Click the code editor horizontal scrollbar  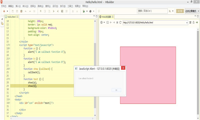point(52,118)
